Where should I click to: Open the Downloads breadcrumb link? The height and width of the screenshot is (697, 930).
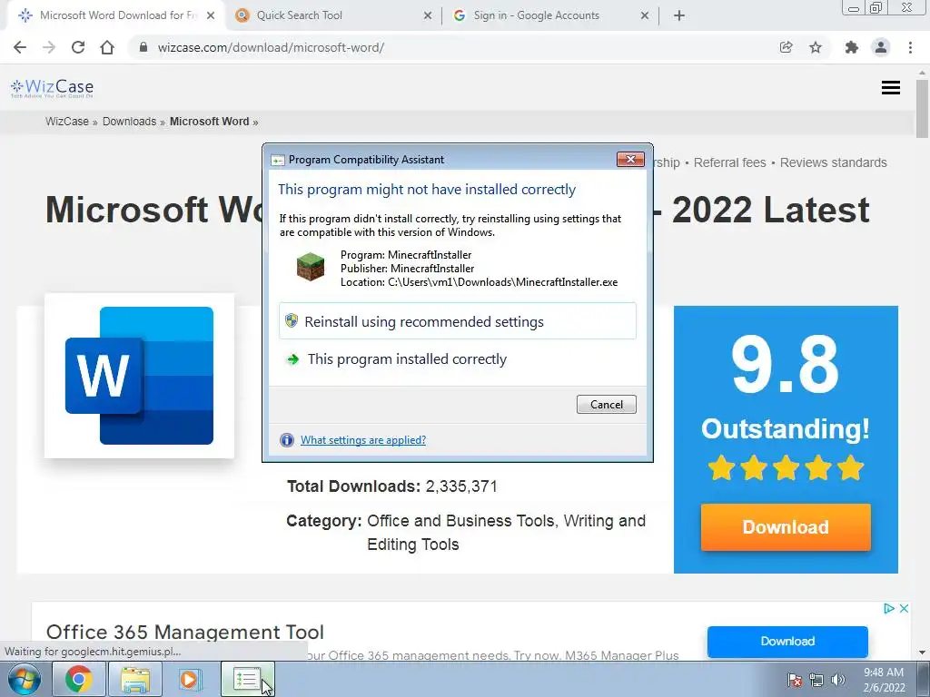click(x=129, y=122)
